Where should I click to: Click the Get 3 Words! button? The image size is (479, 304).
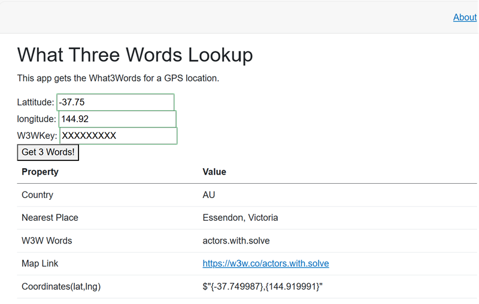(48, 153)
